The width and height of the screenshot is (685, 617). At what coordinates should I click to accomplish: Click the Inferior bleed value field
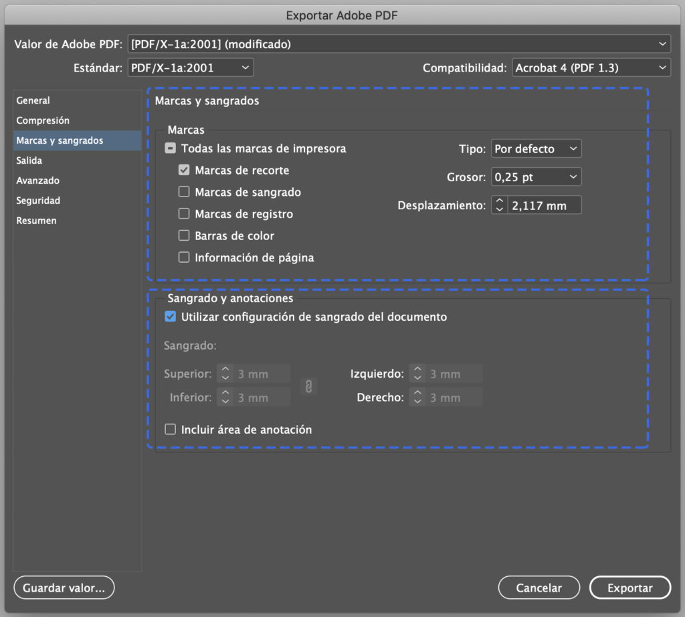tap(262, 397)
